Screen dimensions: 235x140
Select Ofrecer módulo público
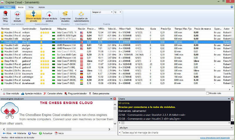[49, 16]
